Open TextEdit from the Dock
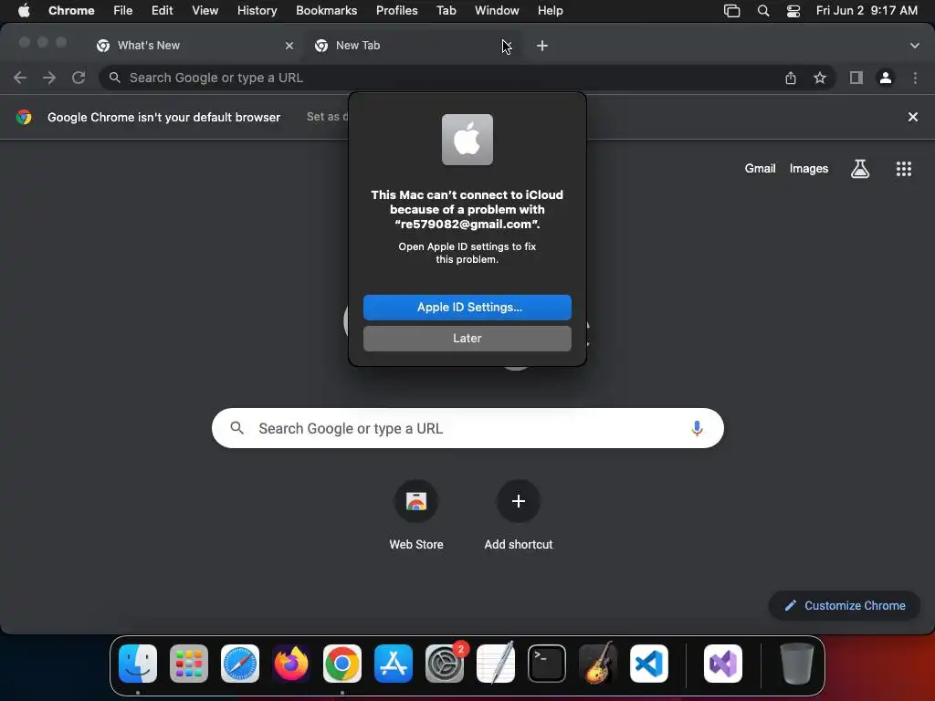 coord(496,664)
